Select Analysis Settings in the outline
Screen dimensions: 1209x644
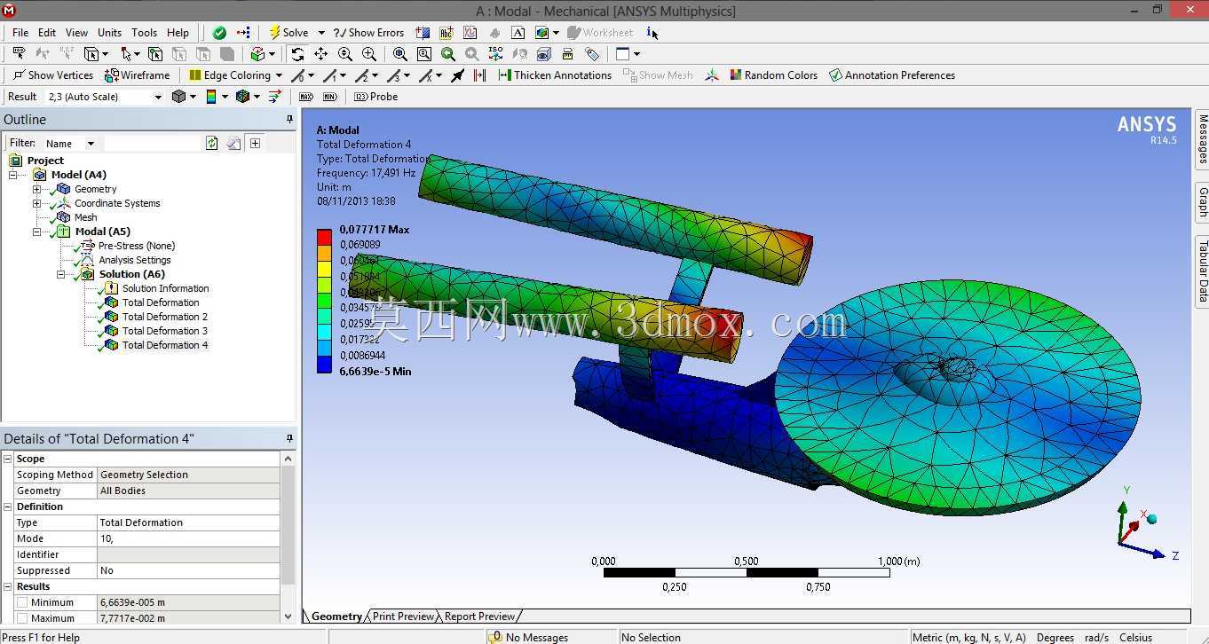click(135, 260)
